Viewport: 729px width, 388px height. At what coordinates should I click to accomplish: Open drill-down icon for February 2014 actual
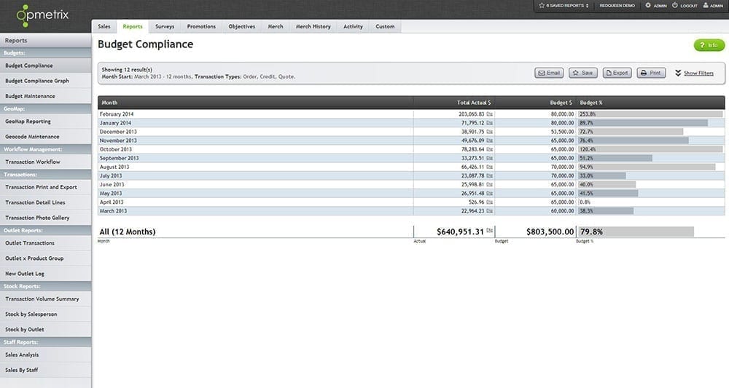(x=490, y=114)
